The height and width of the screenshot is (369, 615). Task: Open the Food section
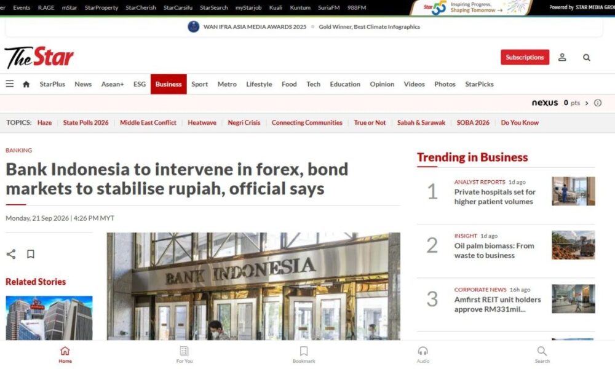[x=289, y=84]
